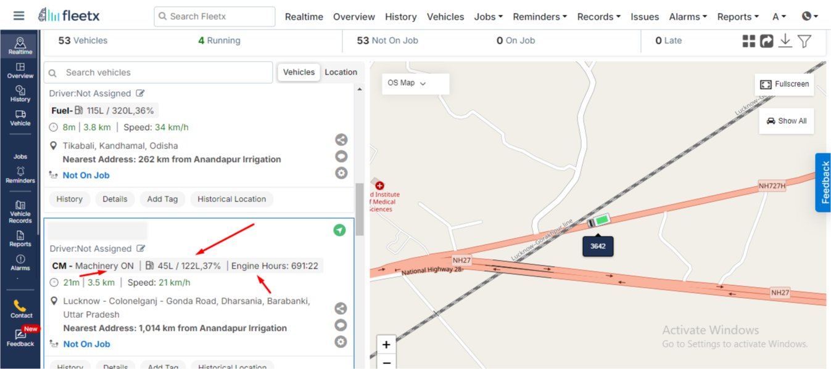Click the Search Fleetx field
Screen dimensions: 831x369
pyautogui.click(x=215, y=17)
